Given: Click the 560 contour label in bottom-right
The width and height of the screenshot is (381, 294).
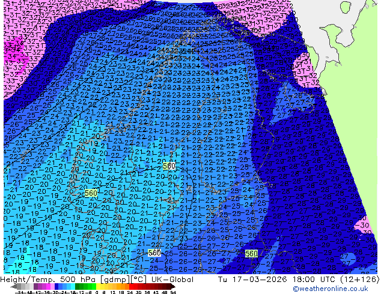Looking at the screenshot, I should point(252,254).
